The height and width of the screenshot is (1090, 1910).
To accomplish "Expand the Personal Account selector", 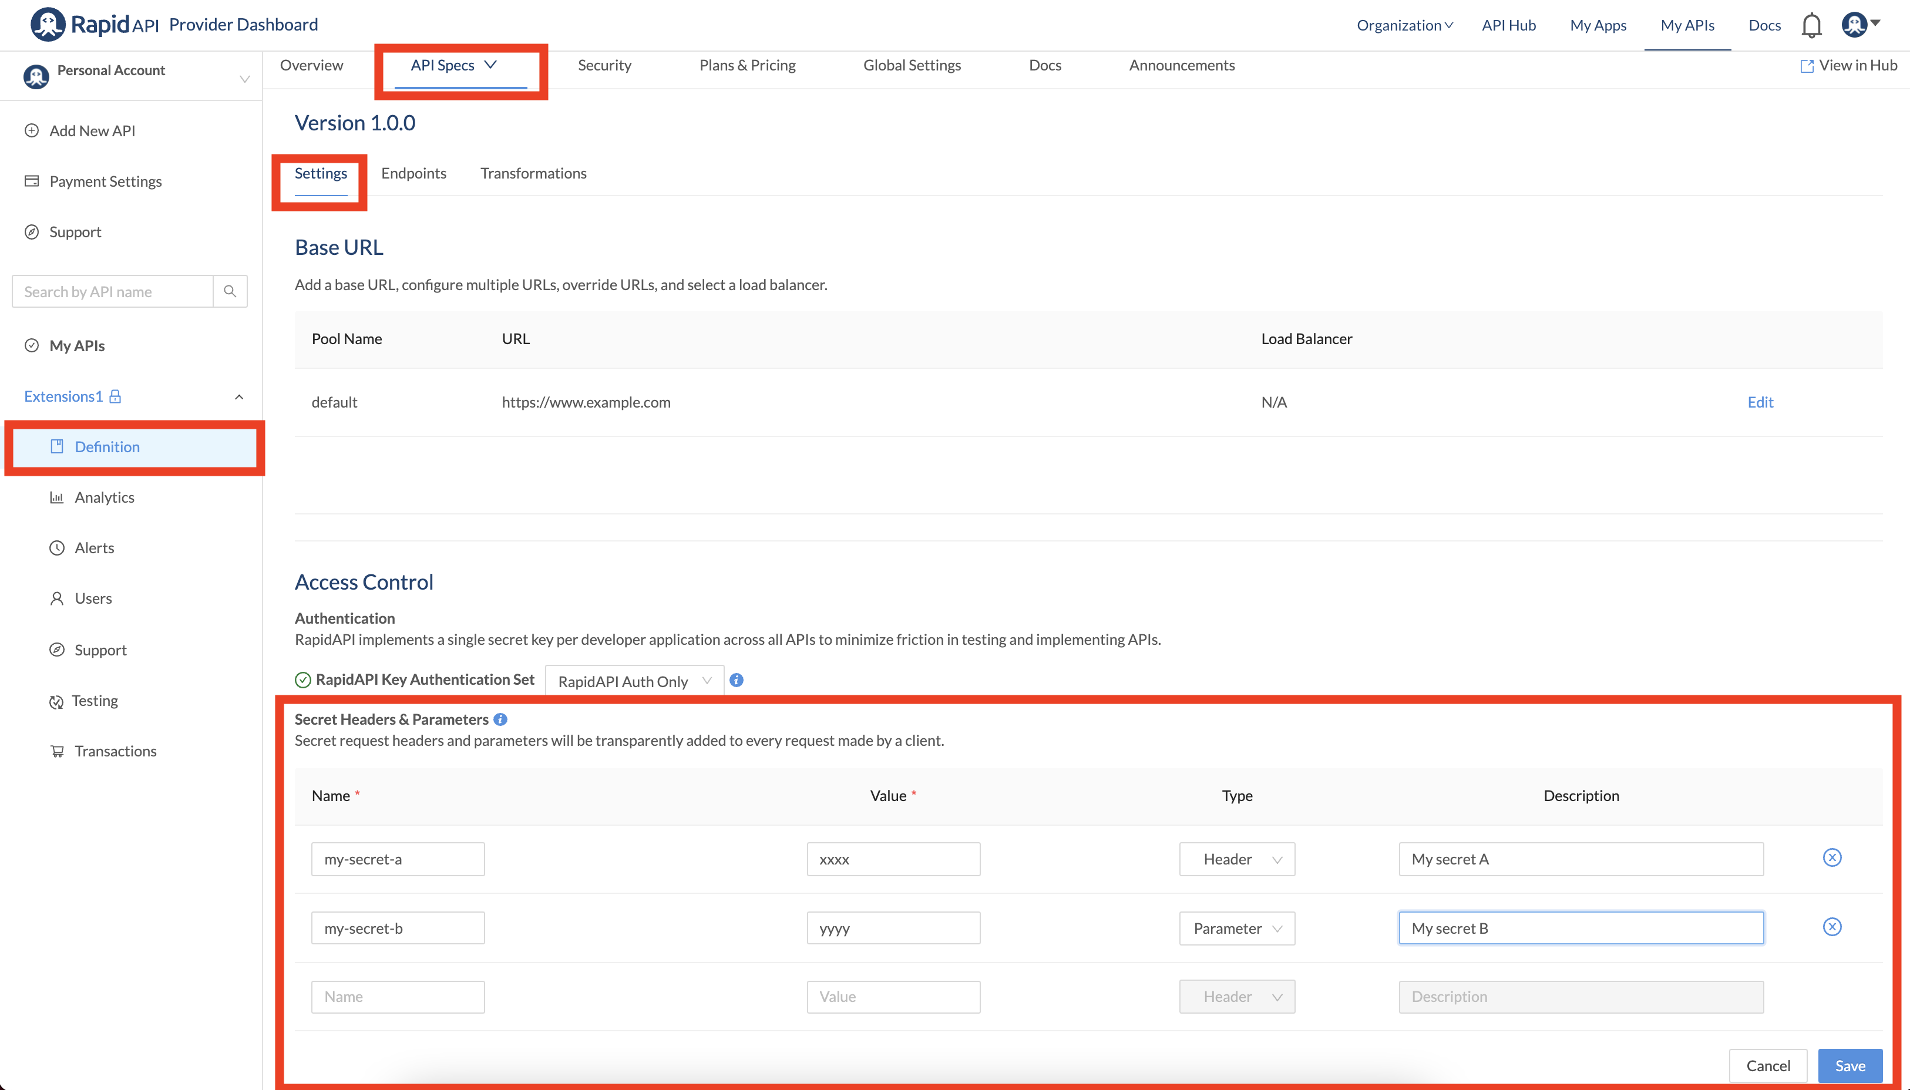I will click(x=244, y=79).
